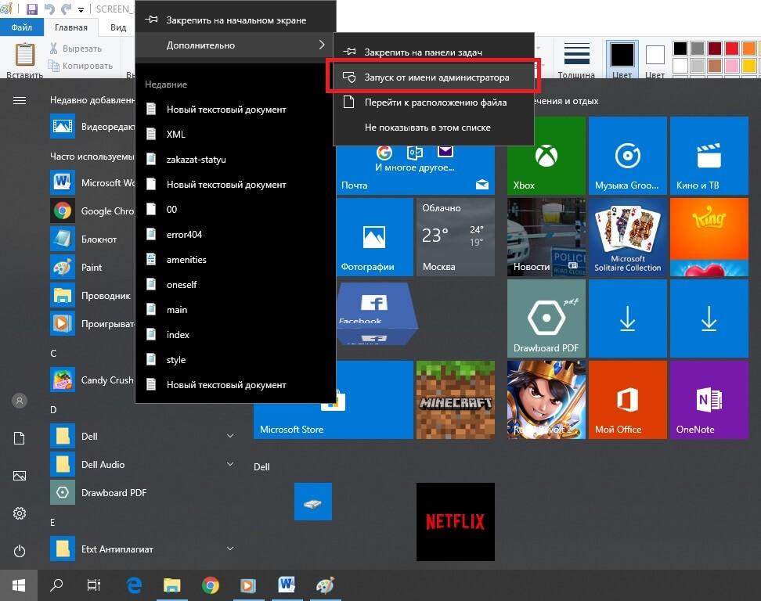Click the hamburger menu in Start
This screenshot has height=601, width=761.
20,100
